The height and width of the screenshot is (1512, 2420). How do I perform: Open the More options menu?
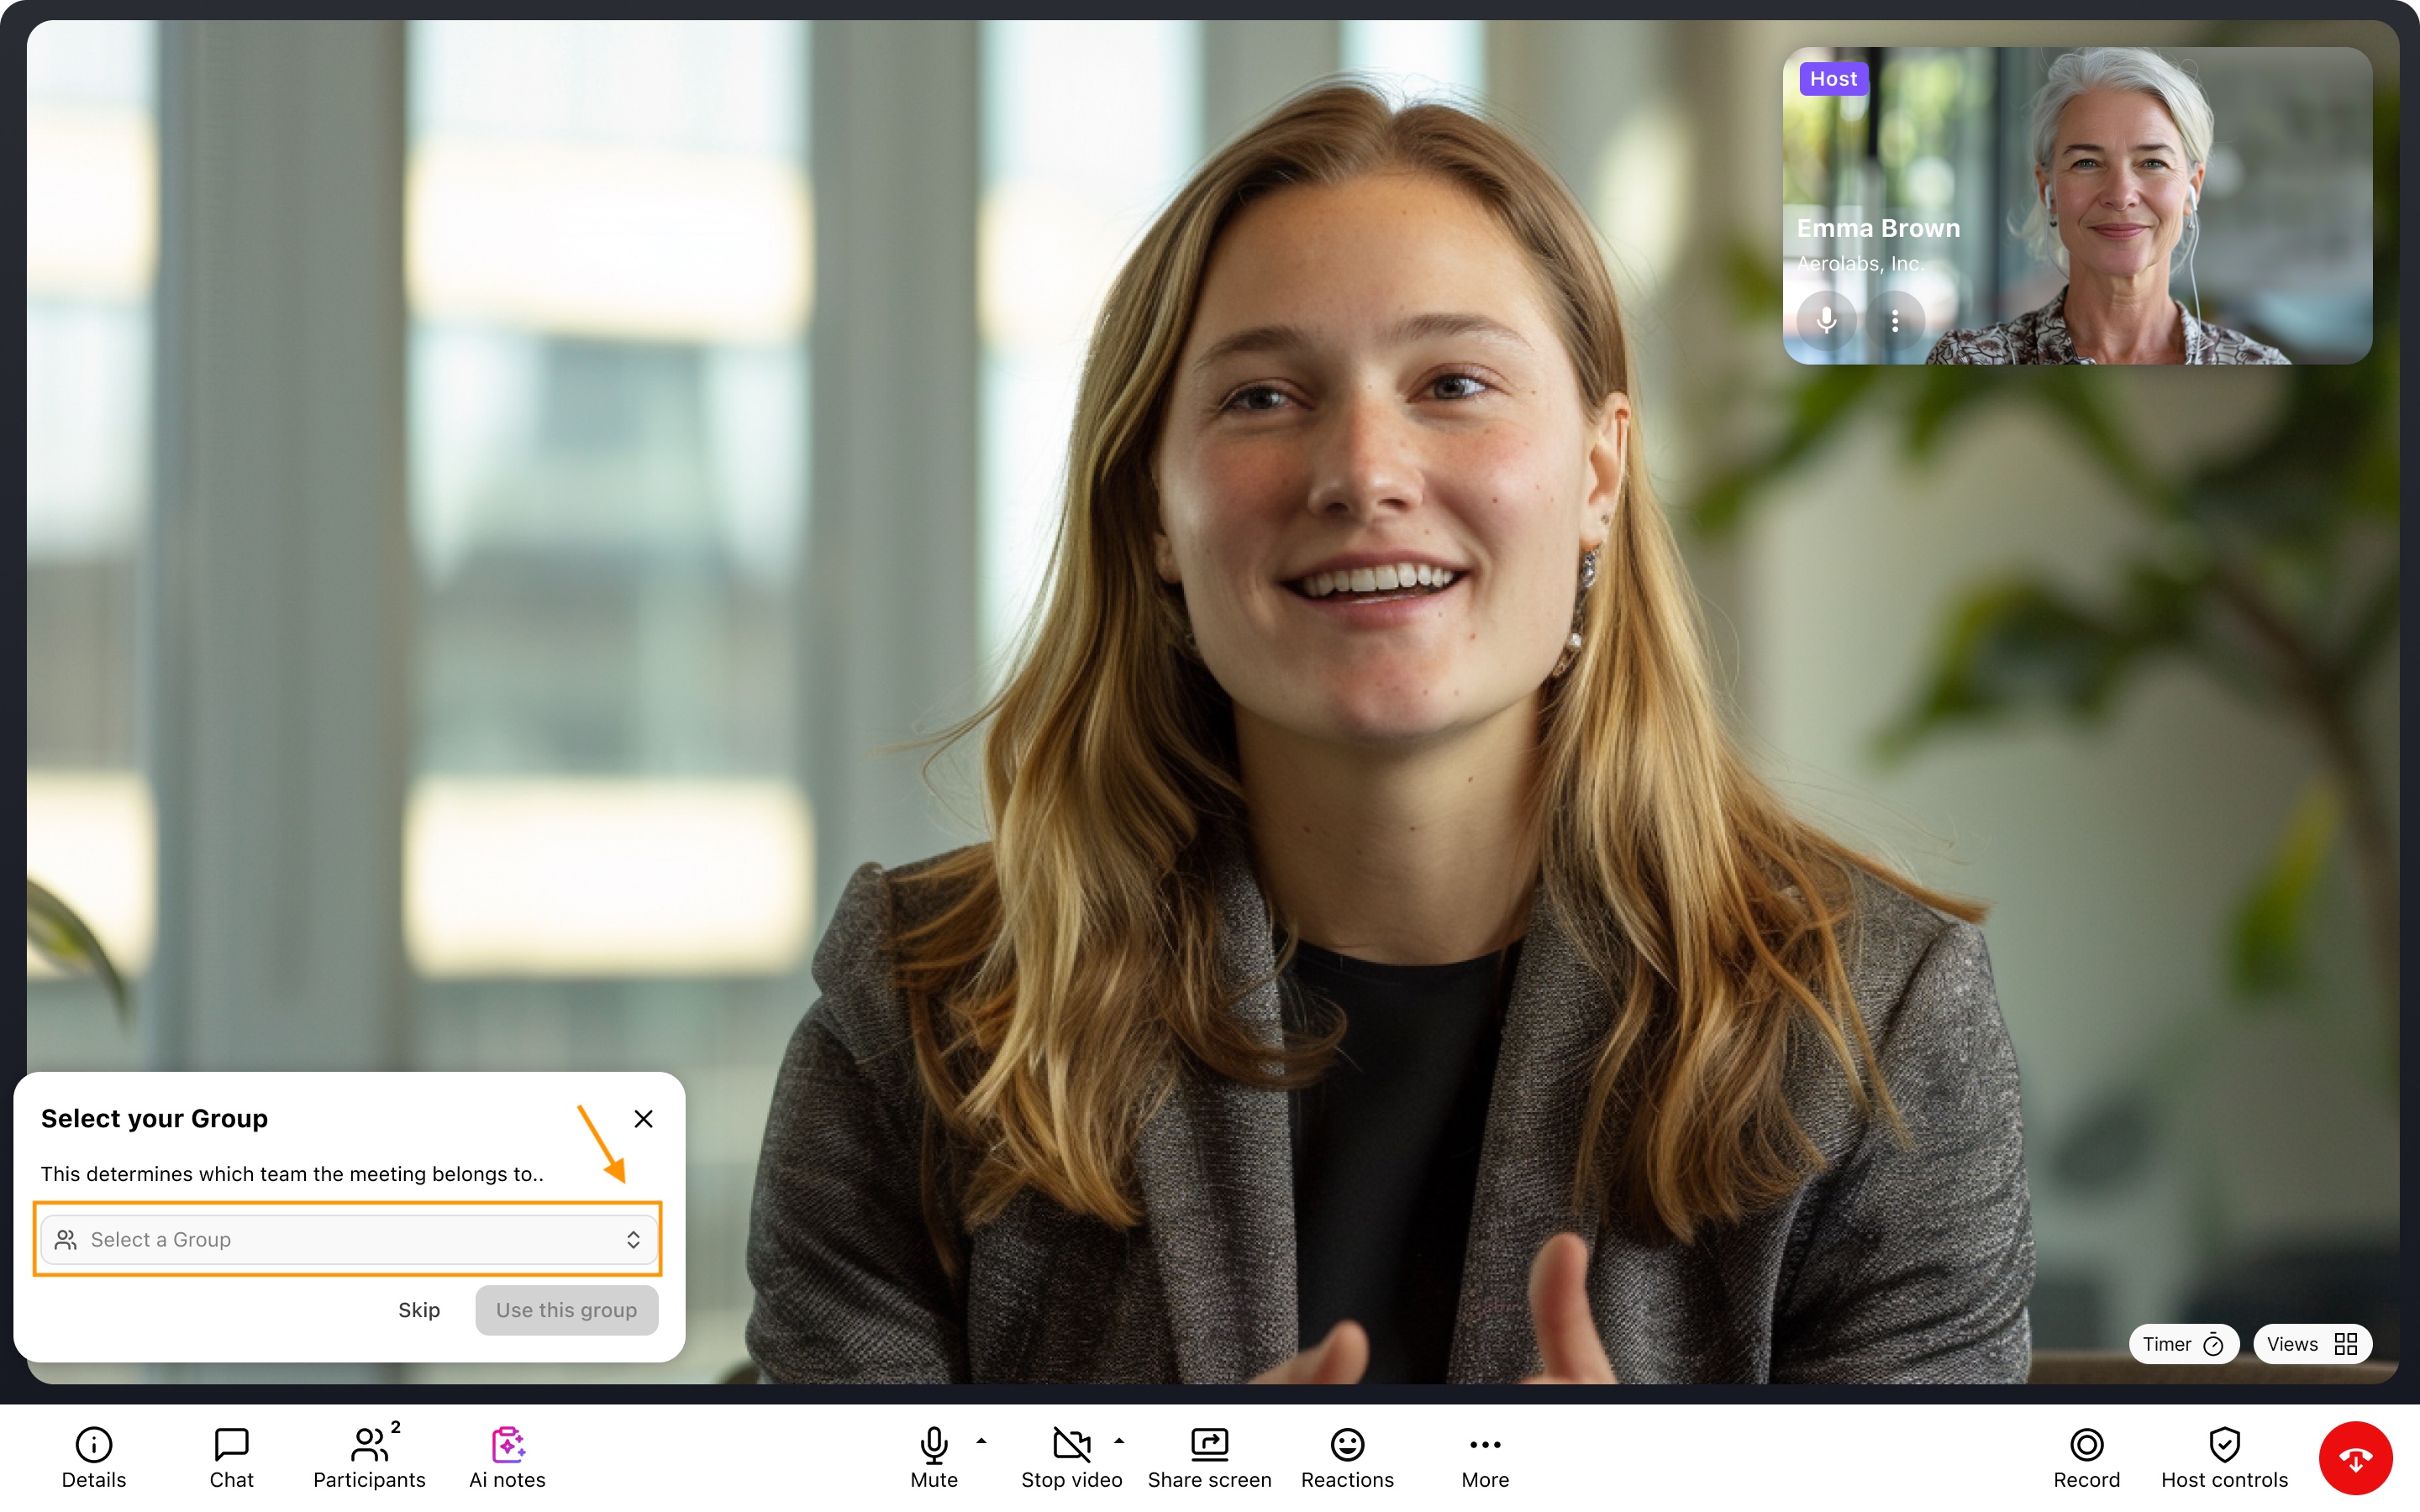point(1485,1457)
